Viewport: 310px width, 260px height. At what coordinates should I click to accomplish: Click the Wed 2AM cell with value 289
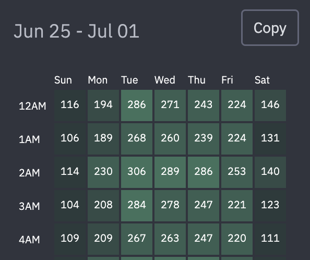click(x=170, y=172)
